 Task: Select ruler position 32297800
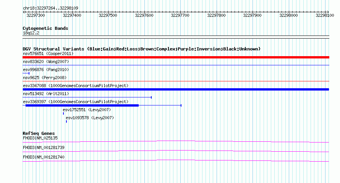pos(216,15)
